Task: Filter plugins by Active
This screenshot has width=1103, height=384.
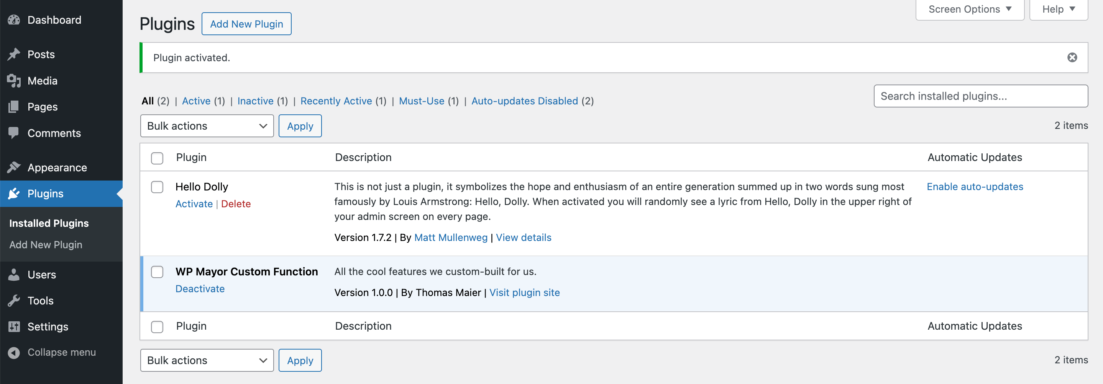Action: coord(196,101)
